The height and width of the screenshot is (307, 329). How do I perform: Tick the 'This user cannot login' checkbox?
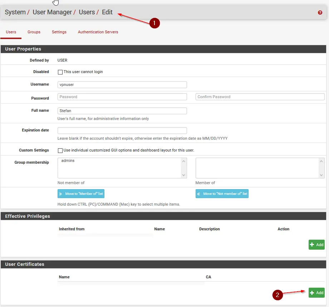point(60,72)
